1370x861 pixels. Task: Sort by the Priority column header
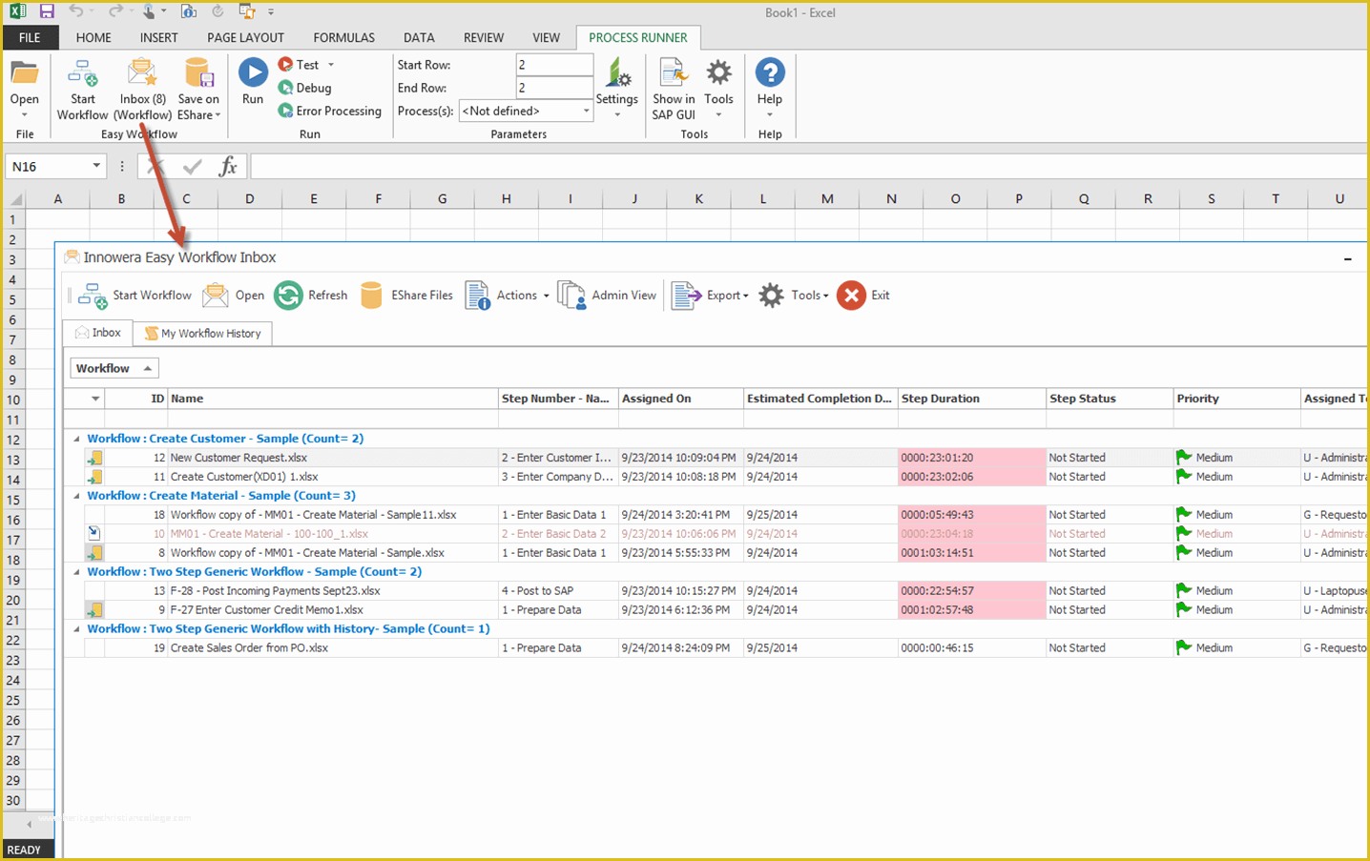1237,399
